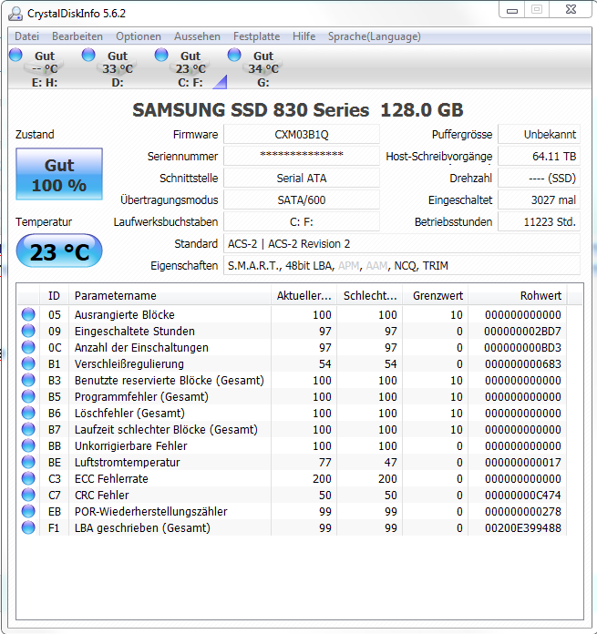The image size is (597, 634).
Task: Click status icon for C7 CRC Fehler
Action: pos(28,495)
